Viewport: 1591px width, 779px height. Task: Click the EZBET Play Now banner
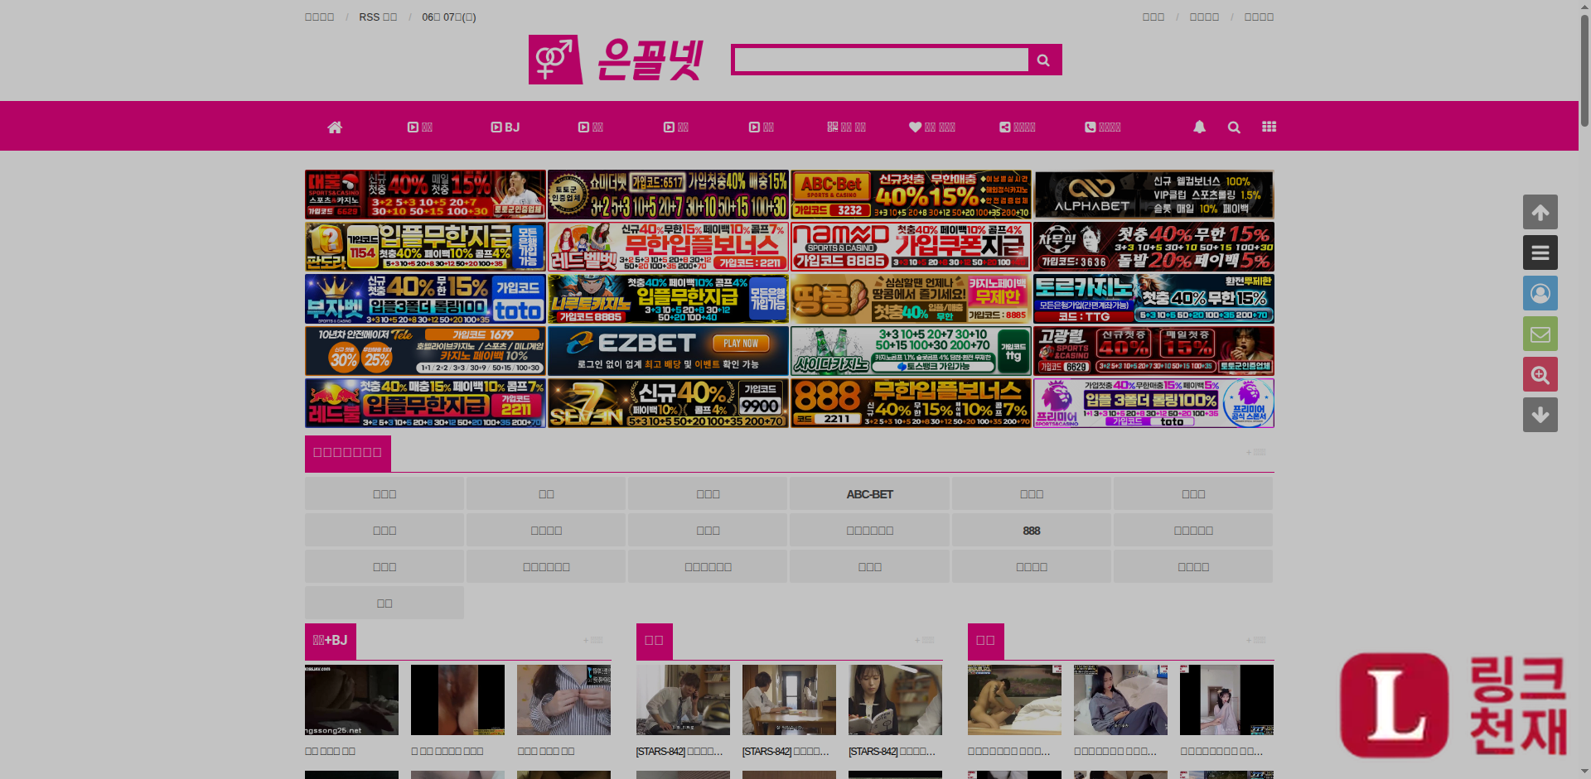pyautogui.click(x=668, y=351)
